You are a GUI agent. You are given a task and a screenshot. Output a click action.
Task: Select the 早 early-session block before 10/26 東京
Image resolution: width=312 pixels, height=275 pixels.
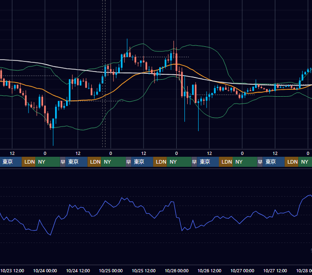[194, 162]
